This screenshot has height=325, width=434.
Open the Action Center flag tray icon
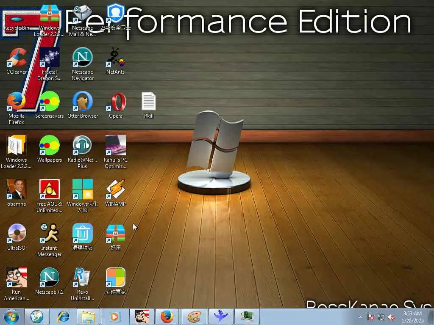pyautogui.click(x=371, y=317)
